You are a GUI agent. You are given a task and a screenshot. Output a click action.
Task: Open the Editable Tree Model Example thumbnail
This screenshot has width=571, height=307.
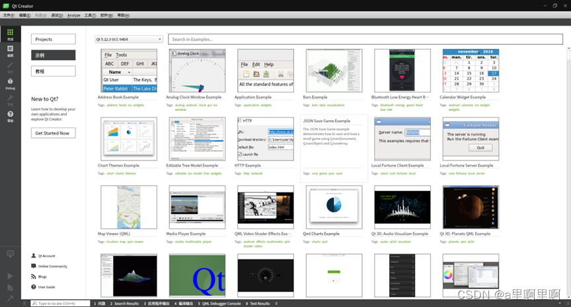click(197, 139)
